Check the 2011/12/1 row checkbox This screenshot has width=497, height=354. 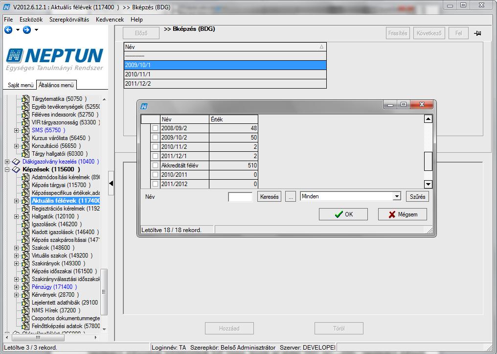156,156
